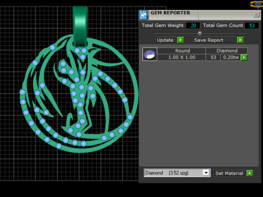Click the Set Material label
The image size is (263, 197).
(230, 173)
